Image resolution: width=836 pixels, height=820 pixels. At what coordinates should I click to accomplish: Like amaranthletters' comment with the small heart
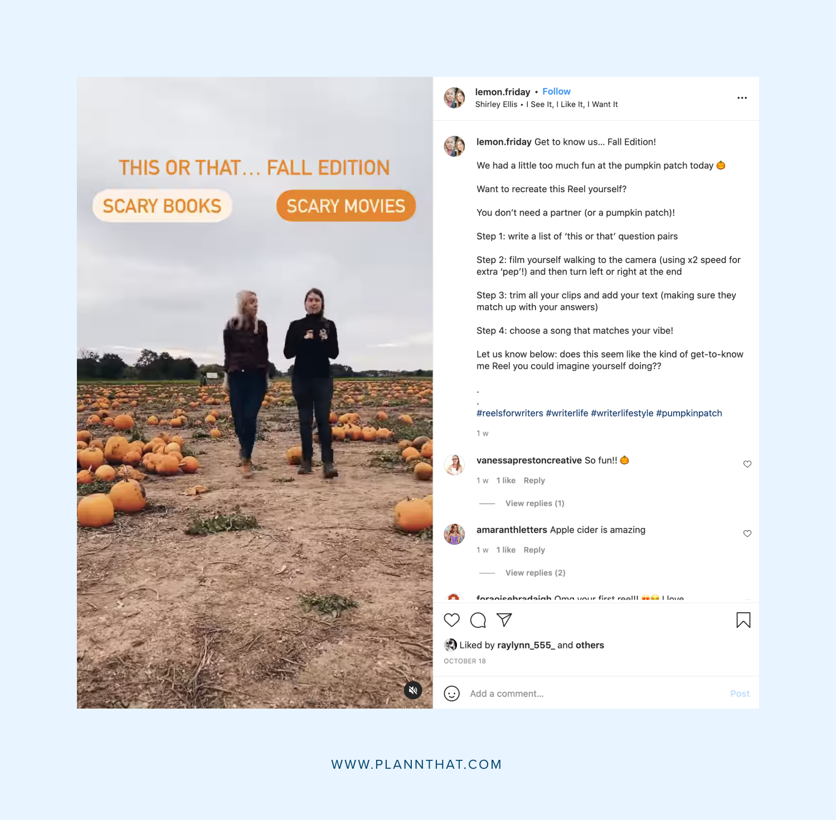tap(747, 534)
